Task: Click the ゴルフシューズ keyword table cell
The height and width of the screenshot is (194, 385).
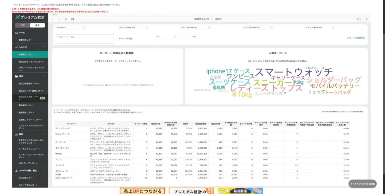Action: pyautogui.click(x=61, y=171)
